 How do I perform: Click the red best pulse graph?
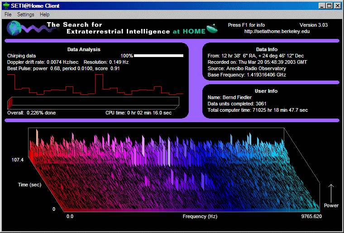[x=95, y=85]
